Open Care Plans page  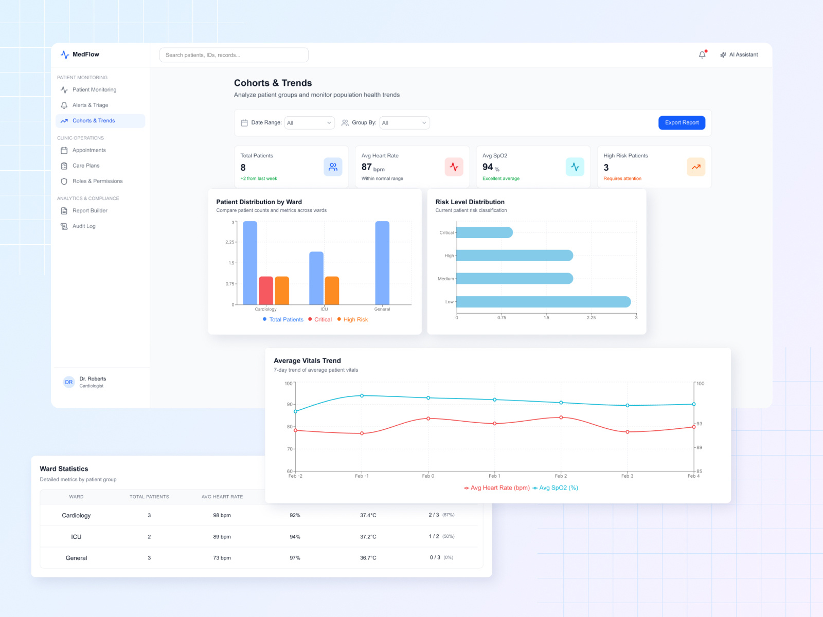click(x=100, y=166)
